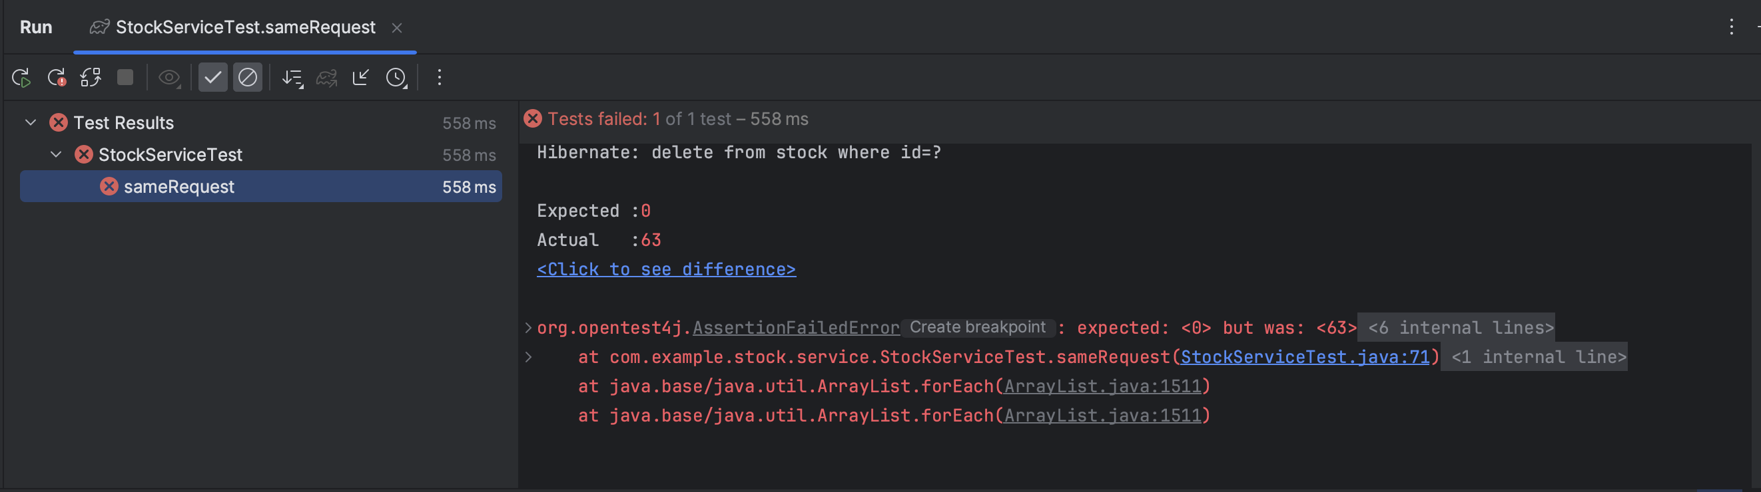
Task: Click the red failed status icon
Action: tap(533, 119)
